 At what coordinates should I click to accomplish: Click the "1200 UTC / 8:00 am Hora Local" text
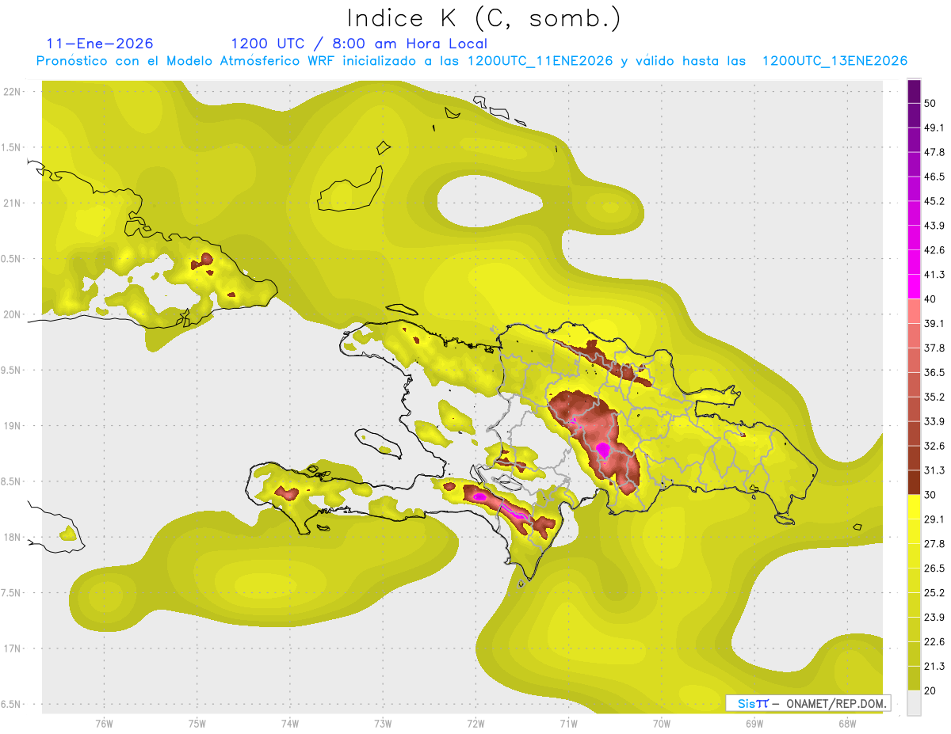[x=359, y=44]
